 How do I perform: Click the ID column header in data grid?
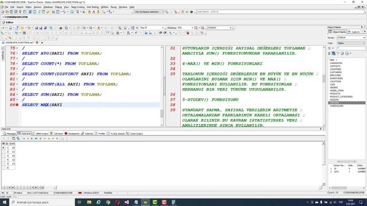[x=7, y=144]
